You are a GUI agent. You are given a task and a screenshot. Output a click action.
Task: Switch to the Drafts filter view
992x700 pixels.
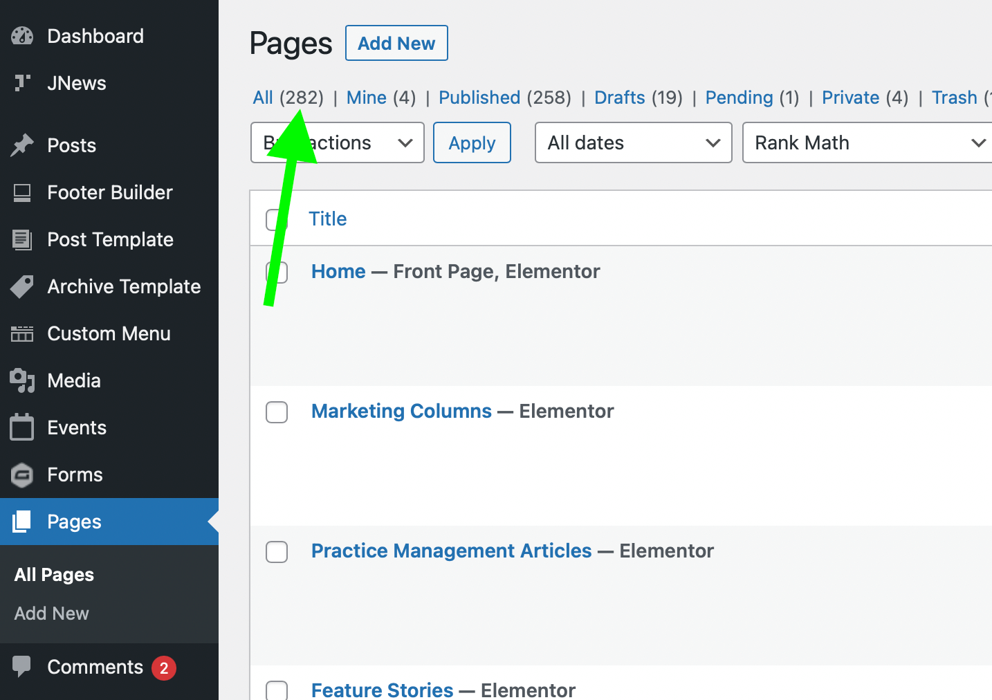click(619, 98)
